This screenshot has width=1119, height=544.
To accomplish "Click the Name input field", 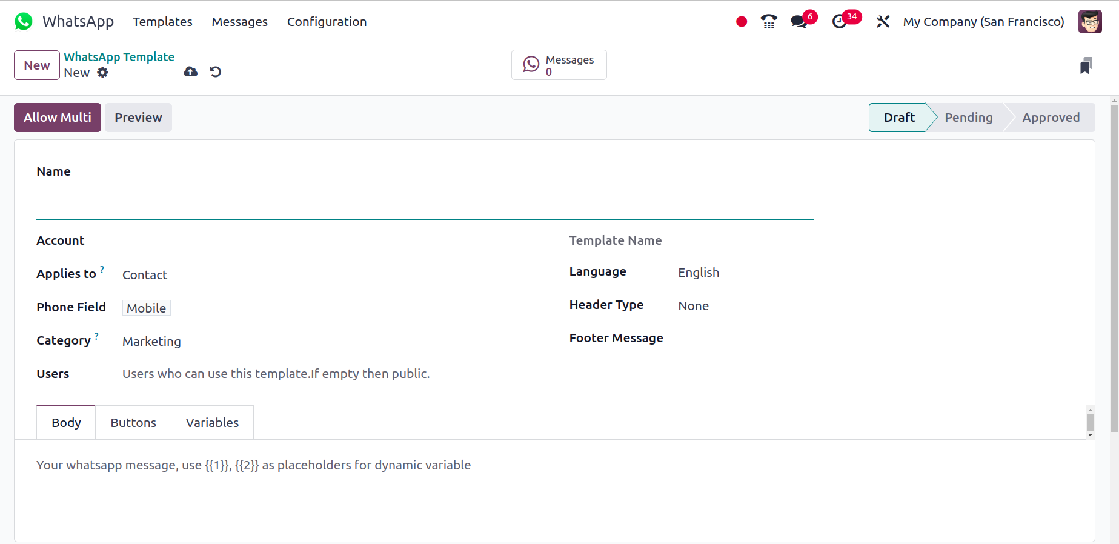I will coord(425,202).
